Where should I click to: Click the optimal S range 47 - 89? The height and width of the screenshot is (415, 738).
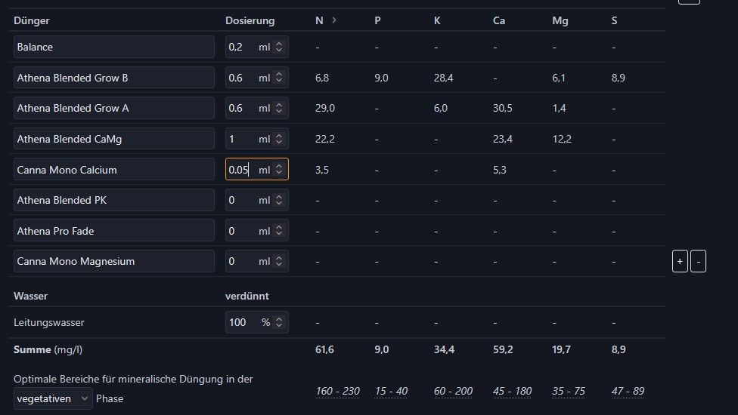[628, 391]
